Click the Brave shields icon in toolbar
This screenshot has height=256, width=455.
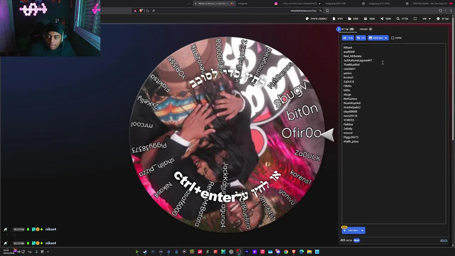[141, 11]
